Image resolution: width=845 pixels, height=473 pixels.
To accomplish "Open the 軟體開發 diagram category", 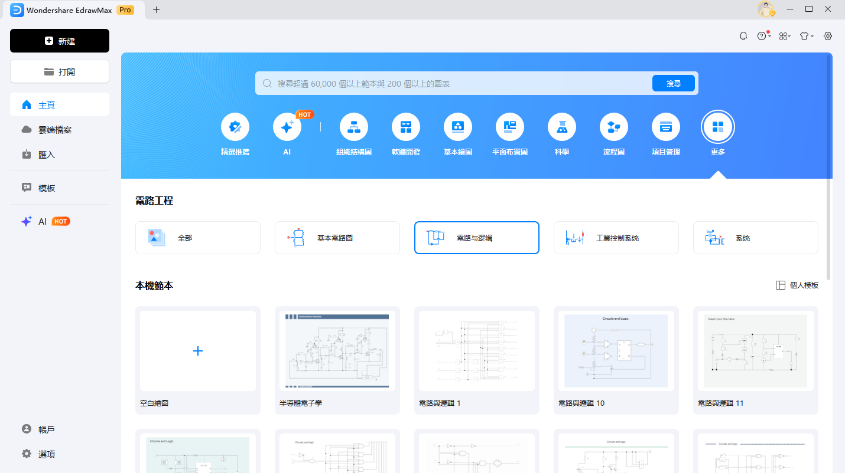I will click(406, 127).
